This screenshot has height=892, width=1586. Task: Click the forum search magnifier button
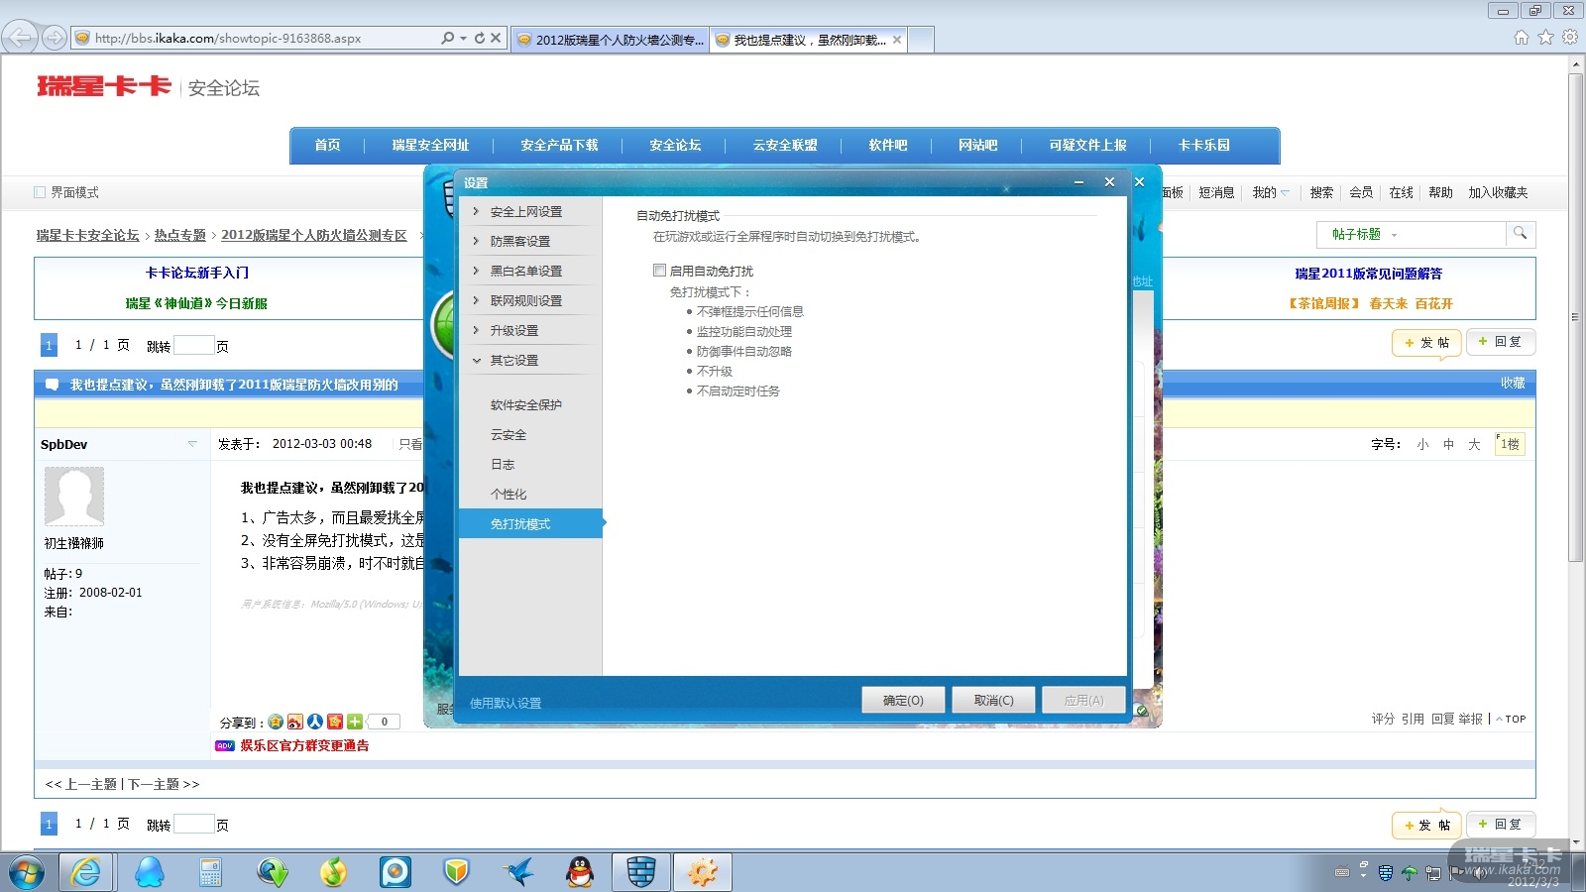(1520, 234)
